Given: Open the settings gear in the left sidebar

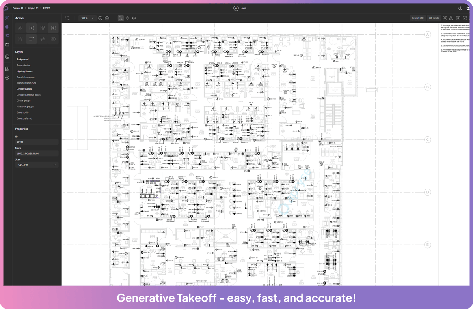Looking at the screenshot, I should coord(7,78).
